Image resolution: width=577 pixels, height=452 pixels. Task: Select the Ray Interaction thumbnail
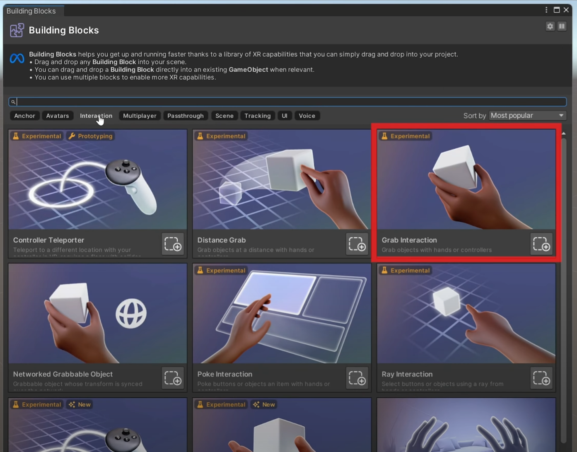click(x=466, y=314)
